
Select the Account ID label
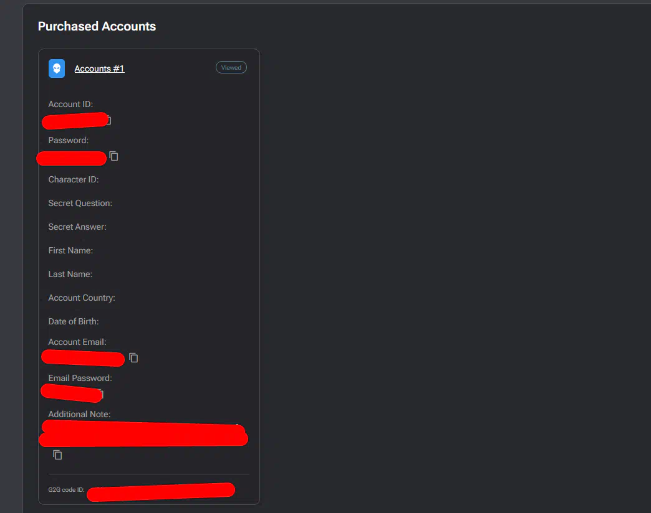pyautogui.click(x=70, y=104)
